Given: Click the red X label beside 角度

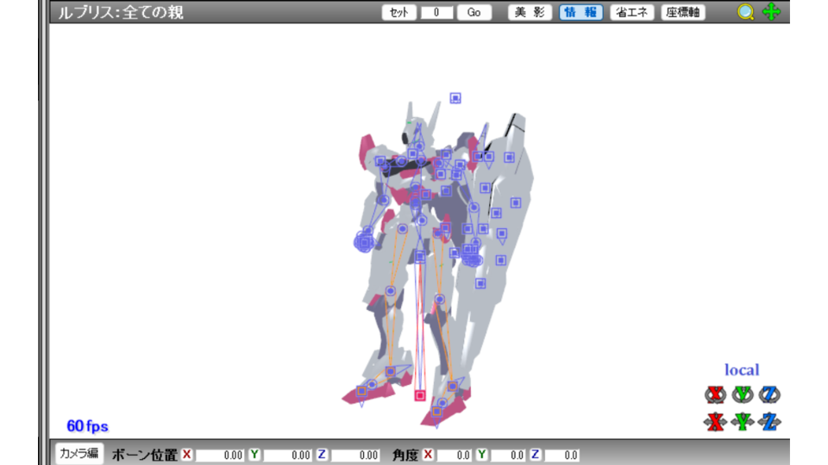Looking at the screenshot, I should [x=429, y=455].
